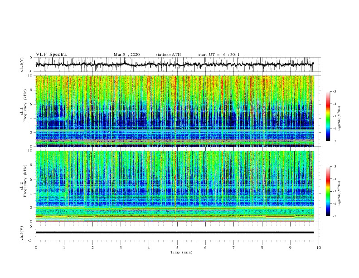Image resolution: width=359 pixels, height=278 pixels.
Task: Click the "ch.1(V)" waveform axis label
Action: point(22,65)
